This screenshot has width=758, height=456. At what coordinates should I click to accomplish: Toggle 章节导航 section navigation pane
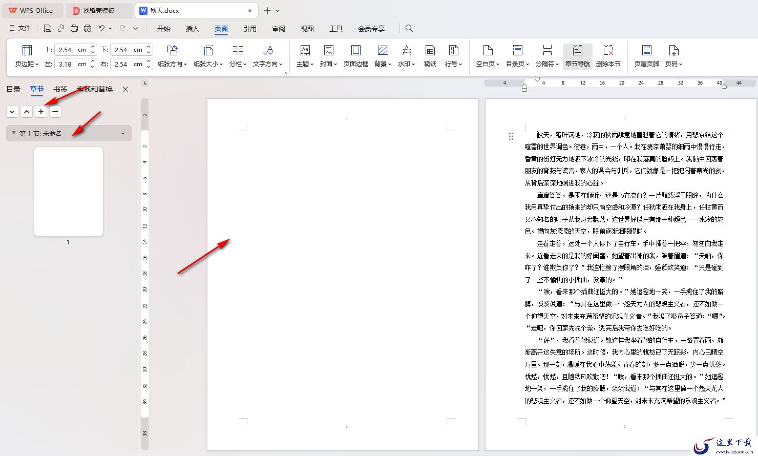(x=577, y=56)
